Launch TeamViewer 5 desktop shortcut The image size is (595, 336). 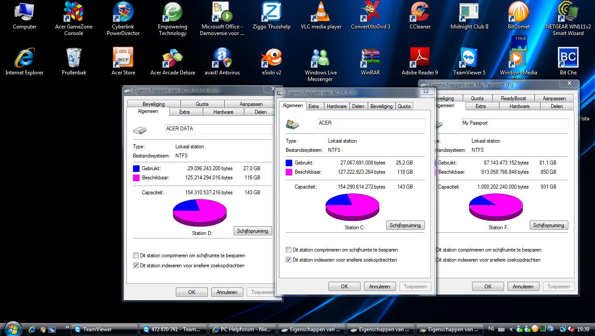click(469, 62)
